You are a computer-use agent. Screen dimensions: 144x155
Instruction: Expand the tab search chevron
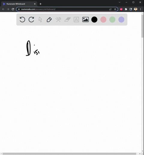[x=119, y=2]
